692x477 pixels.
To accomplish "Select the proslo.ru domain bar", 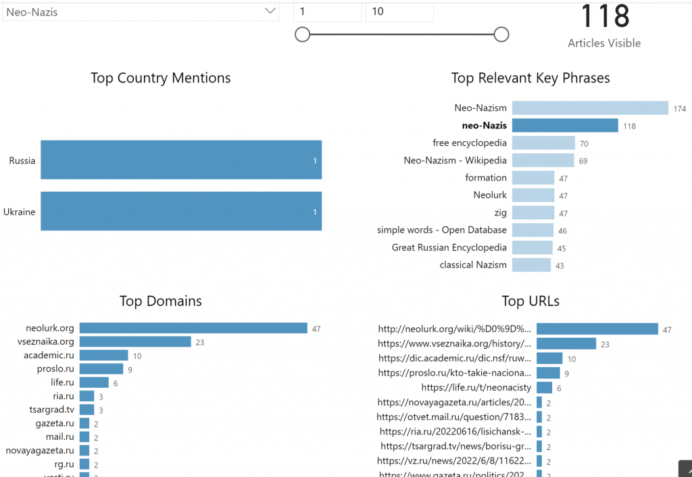I will click(101, 369).
